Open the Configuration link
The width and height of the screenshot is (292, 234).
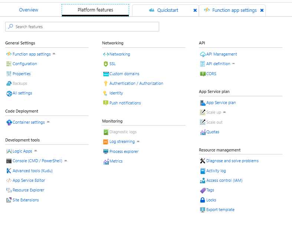(25, 64)
